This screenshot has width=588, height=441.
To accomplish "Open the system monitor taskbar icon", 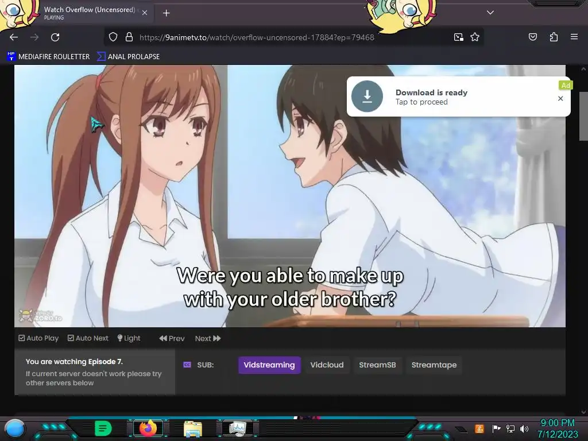I will (237, 428).
